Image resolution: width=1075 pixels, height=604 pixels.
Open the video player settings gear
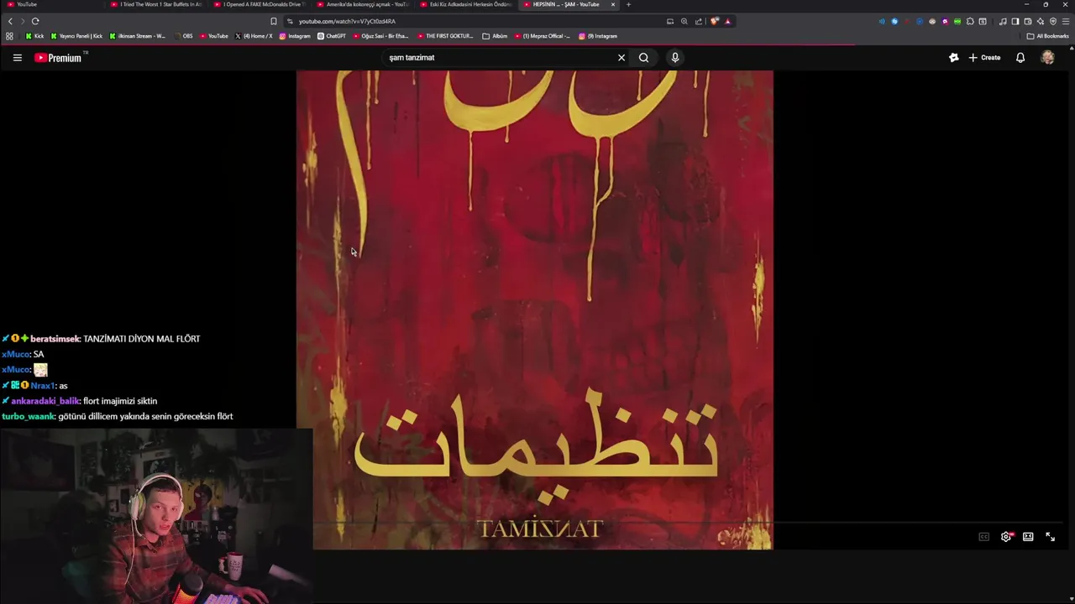[x=1006, y=537]
